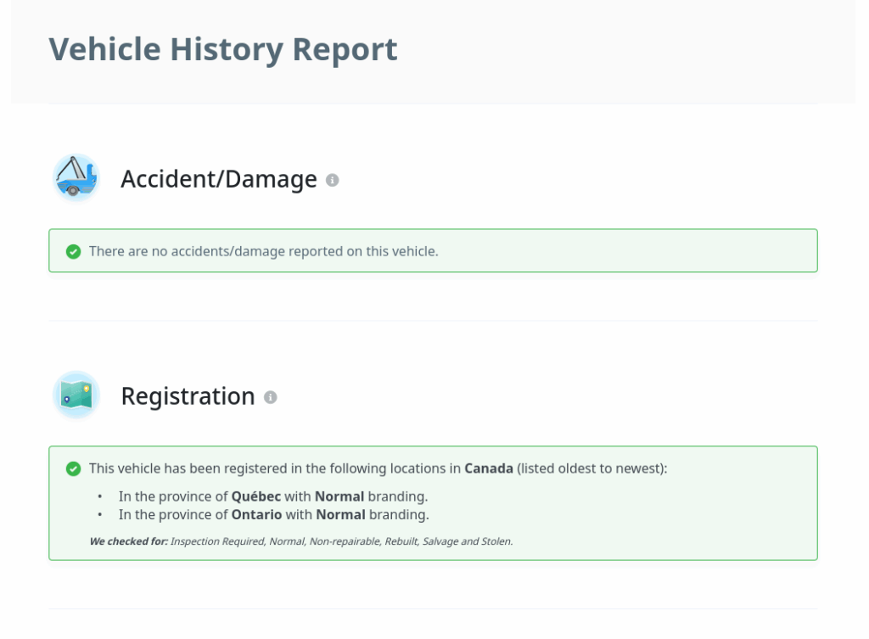Click the bold Québec province name

256,496
